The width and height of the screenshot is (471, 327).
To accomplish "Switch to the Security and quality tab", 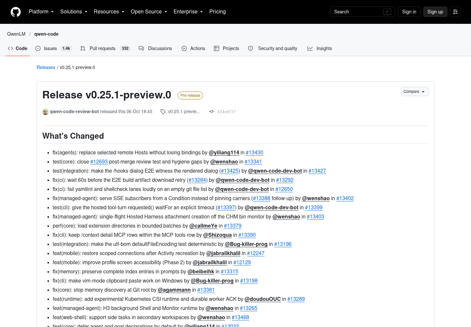I will pyautogui.click(x=273, y=48).
